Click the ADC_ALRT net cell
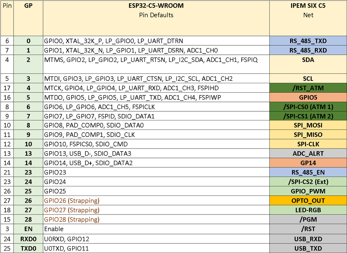347x253 pixels. (308, 154)
